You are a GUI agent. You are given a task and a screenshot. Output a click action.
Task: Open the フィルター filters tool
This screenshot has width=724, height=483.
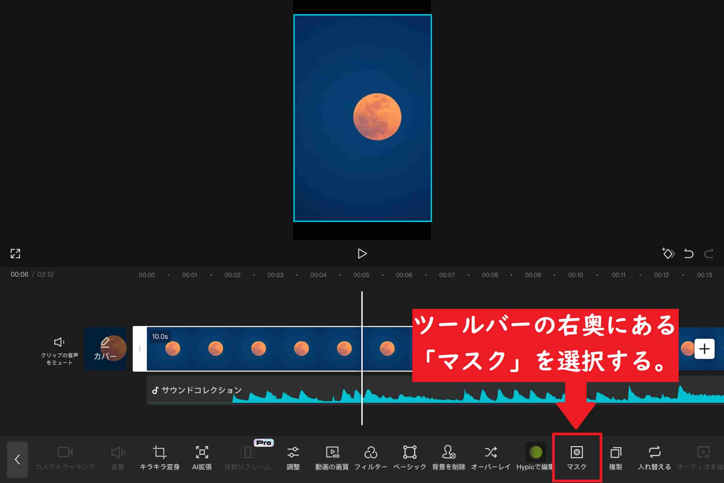tap(371, 457)
